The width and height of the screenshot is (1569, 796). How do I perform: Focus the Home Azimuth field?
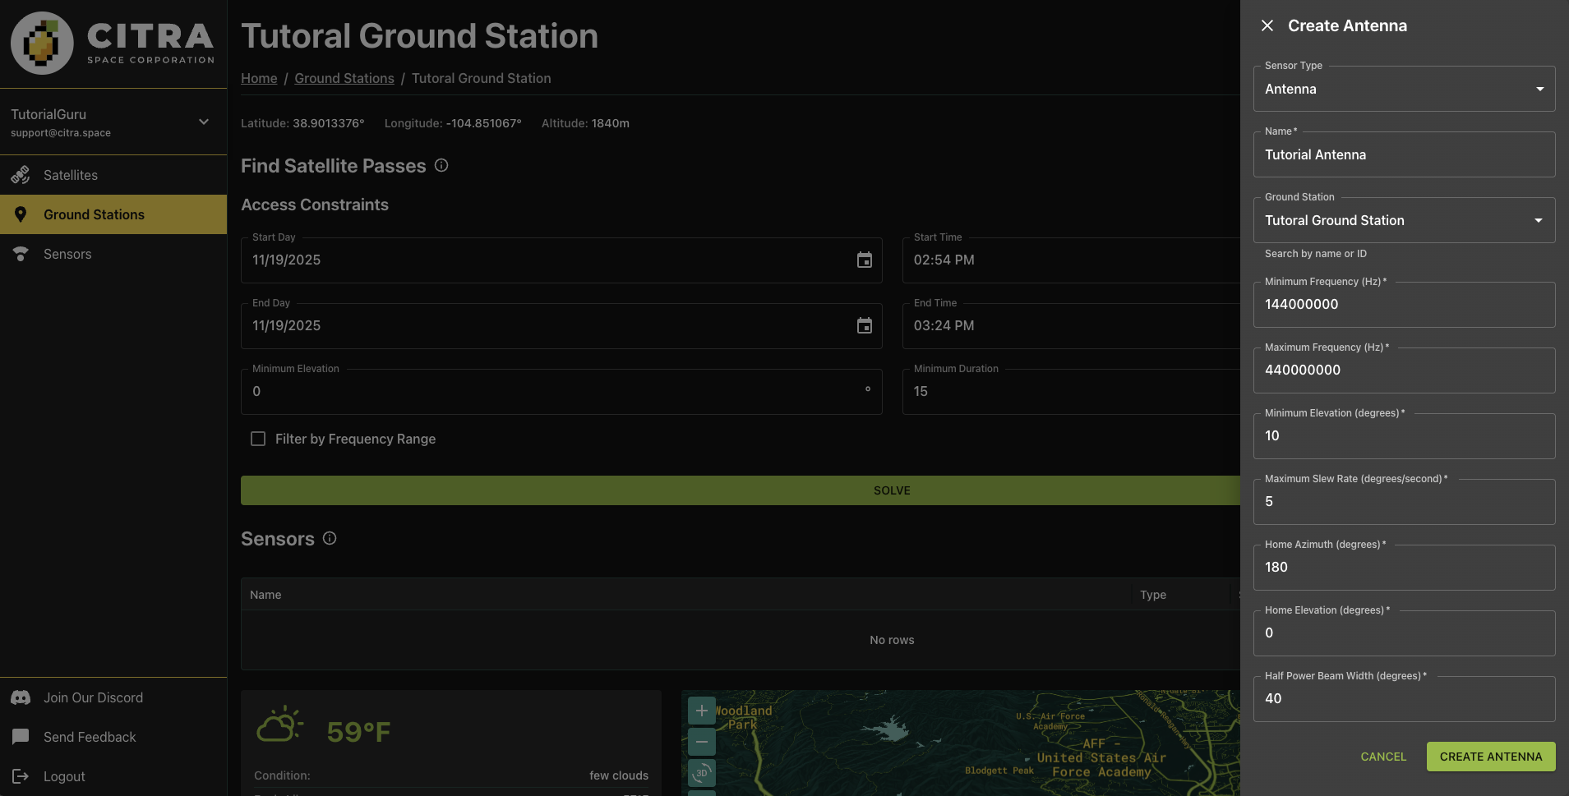click(x=1404, y=568)
